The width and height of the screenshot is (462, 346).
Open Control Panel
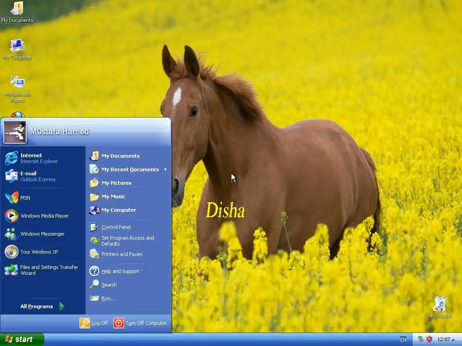pyautogui.click(x=129, y=227)
